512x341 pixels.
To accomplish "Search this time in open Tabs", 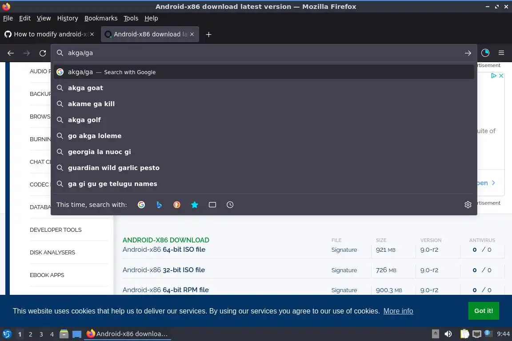I will (x=212, y=205).
